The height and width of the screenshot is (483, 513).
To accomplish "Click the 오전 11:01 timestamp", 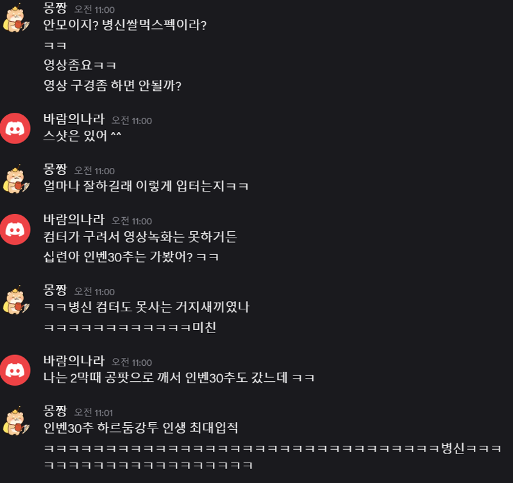I will (94, 413).
